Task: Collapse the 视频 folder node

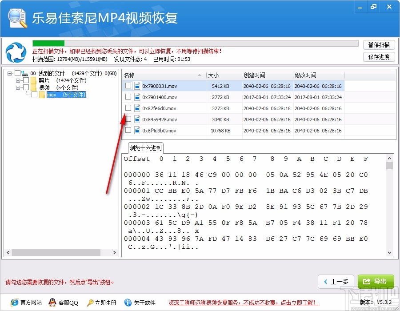Action: pos(18,87)
